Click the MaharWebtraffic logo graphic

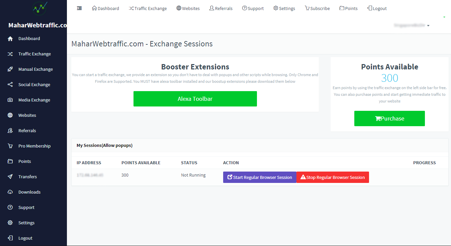[40, 8]
